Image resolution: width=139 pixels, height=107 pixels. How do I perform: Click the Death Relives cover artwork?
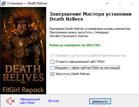23,50
